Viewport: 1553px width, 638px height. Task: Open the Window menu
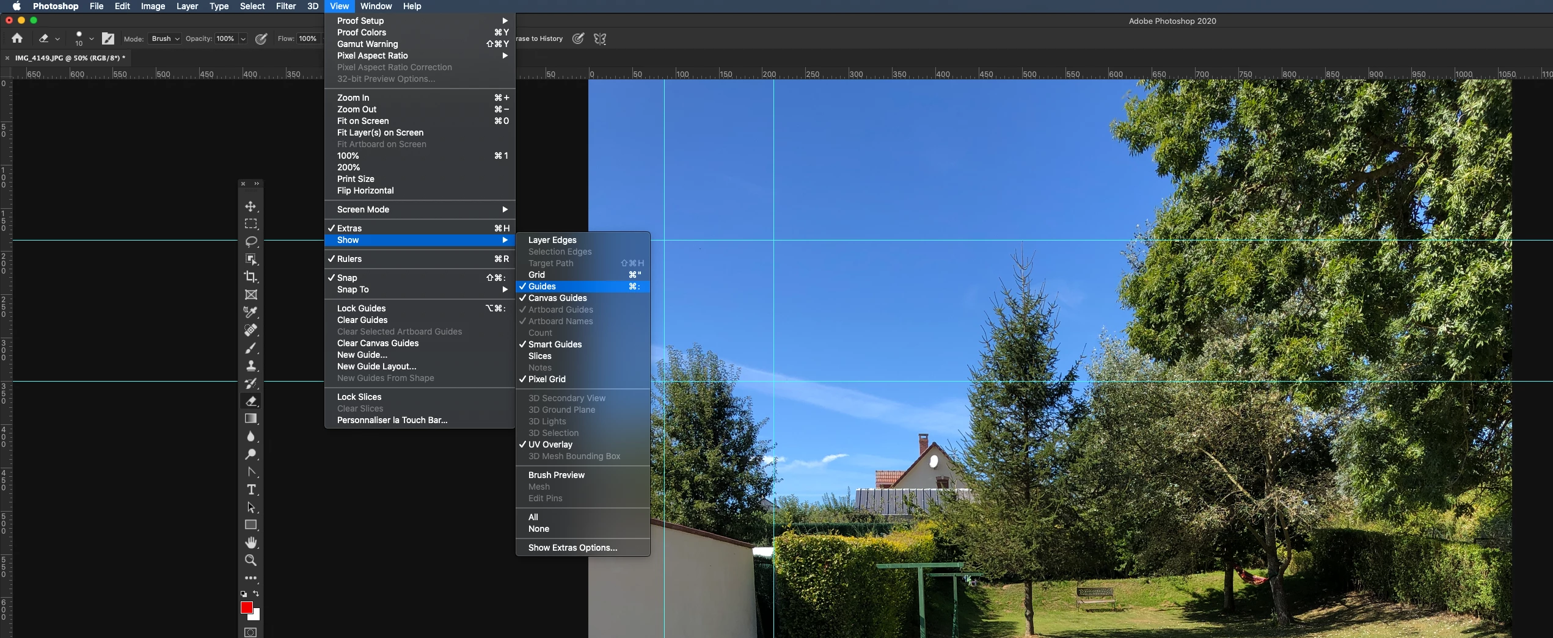point(376,6)
